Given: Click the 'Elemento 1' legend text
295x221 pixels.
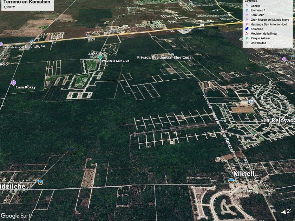Looking at the screenshot, I should pos(258,10).
